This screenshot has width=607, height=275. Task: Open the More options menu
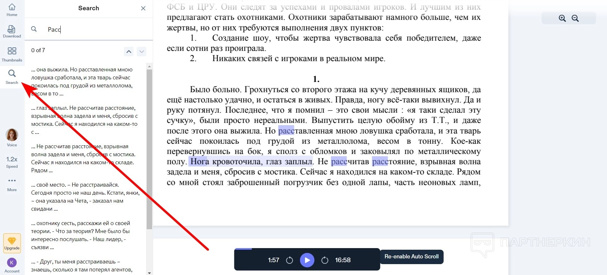click(12, 185)
